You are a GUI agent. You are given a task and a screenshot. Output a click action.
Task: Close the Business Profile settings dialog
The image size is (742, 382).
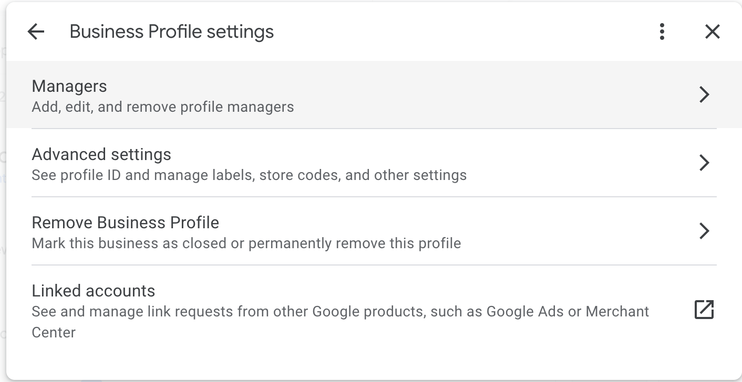point(712,32)
